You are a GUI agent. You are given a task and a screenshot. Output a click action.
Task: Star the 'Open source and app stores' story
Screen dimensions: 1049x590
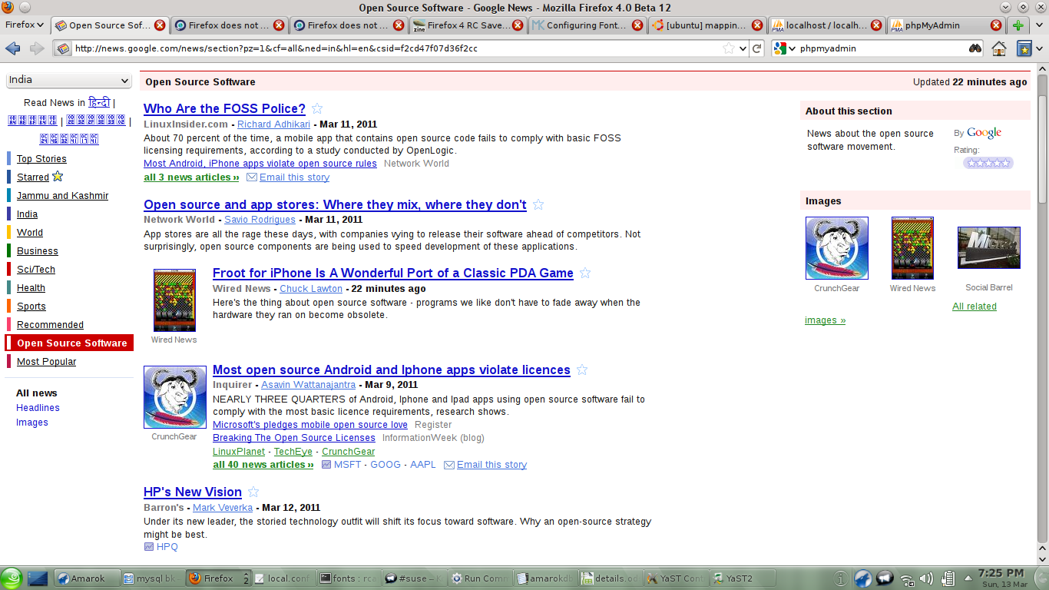[x=538, y=204]
